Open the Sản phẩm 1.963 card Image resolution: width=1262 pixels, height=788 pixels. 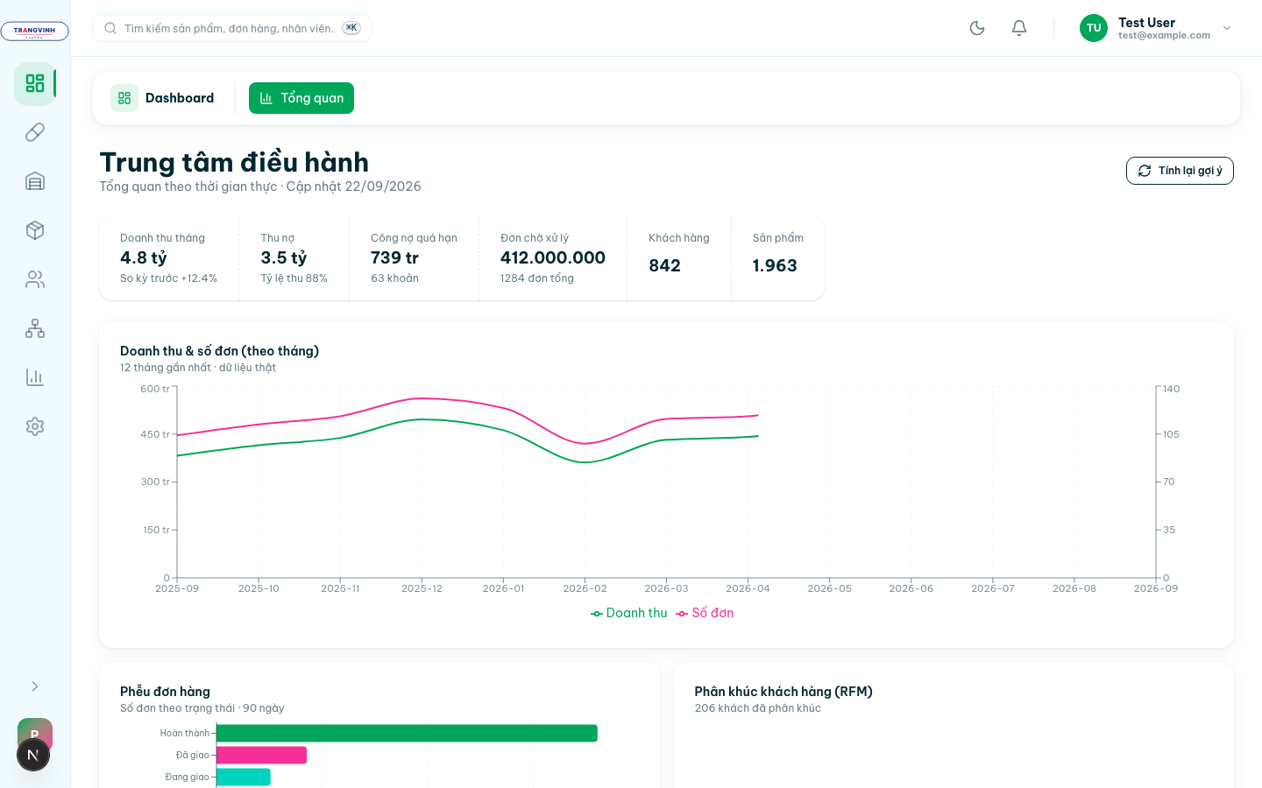click(x=778, y=258)
